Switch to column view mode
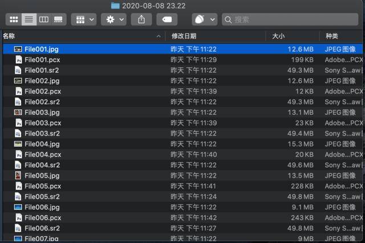Viewport: 365px width, 243px height. (x=43, y=19)
